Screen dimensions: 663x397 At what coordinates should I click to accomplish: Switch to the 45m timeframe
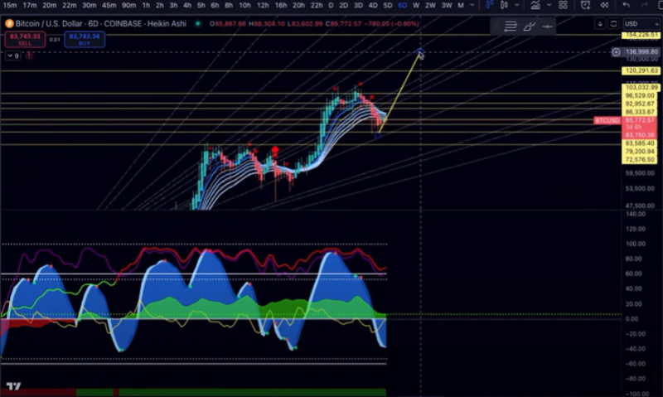(109, 6)
